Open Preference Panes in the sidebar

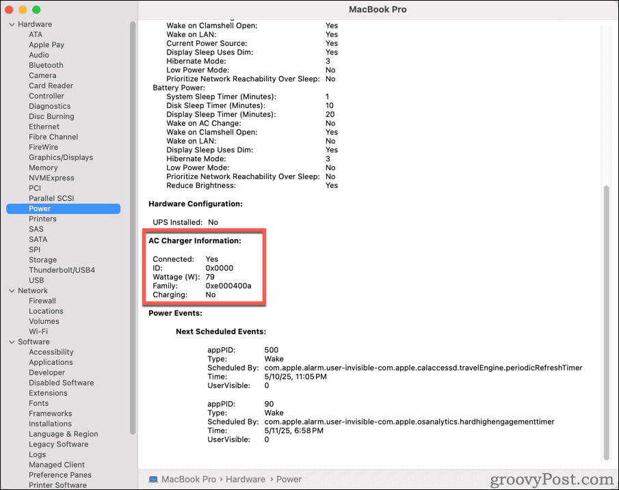[60, 475]
